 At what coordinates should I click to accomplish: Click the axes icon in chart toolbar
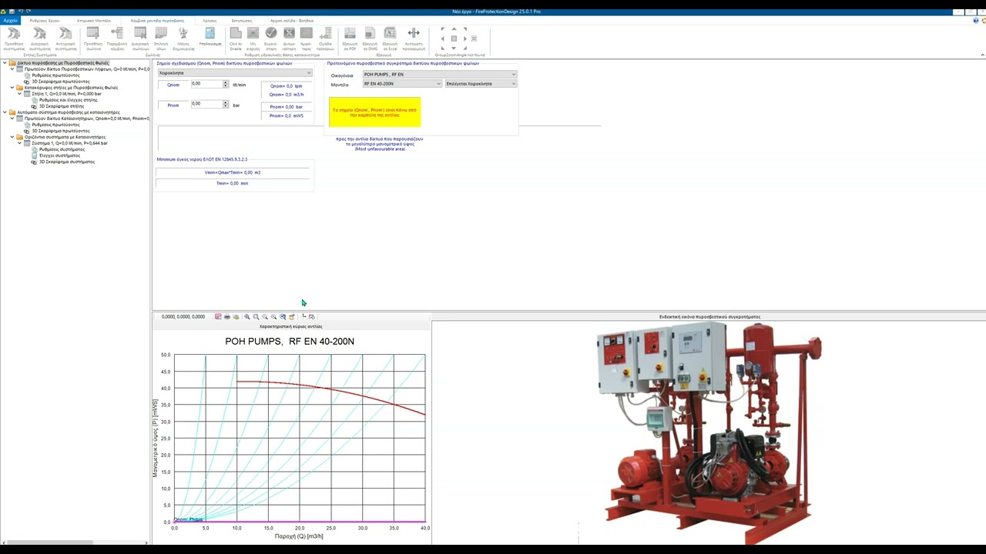pyautogui.click(x=304, y=317)
